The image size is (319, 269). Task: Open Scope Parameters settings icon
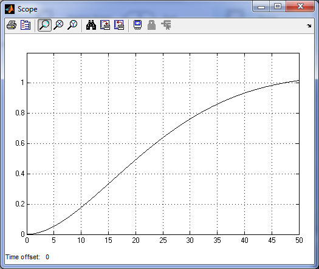[x=26, y=26]
